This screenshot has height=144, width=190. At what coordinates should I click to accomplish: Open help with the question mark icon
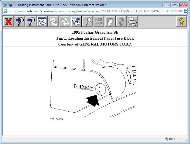tap(181, 22)
